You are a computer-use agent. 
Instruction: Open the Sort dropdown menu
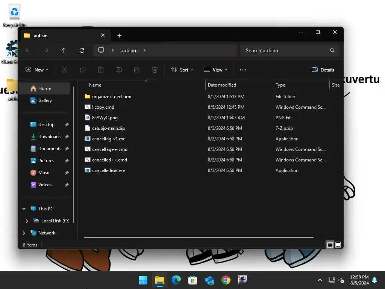[x=182, y=70]
